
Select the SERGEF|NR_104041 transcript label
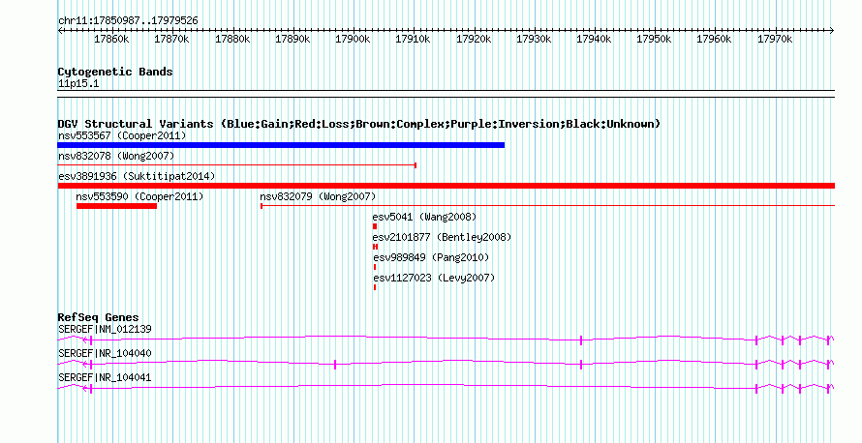(x=105, y=377)
